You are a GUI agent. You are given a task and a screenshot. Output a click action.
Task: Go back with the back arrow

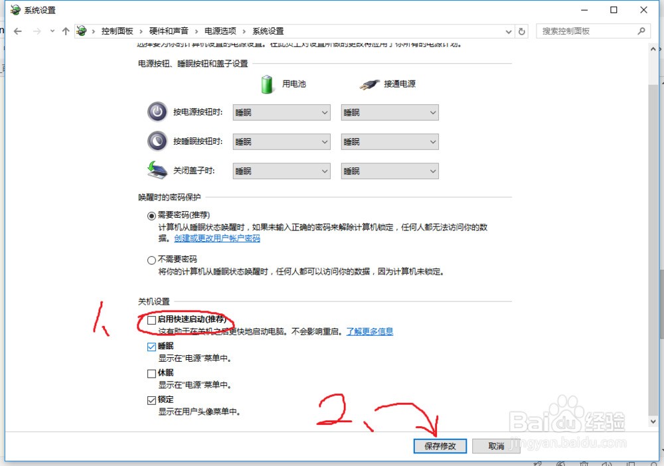[x=17, y=31]
